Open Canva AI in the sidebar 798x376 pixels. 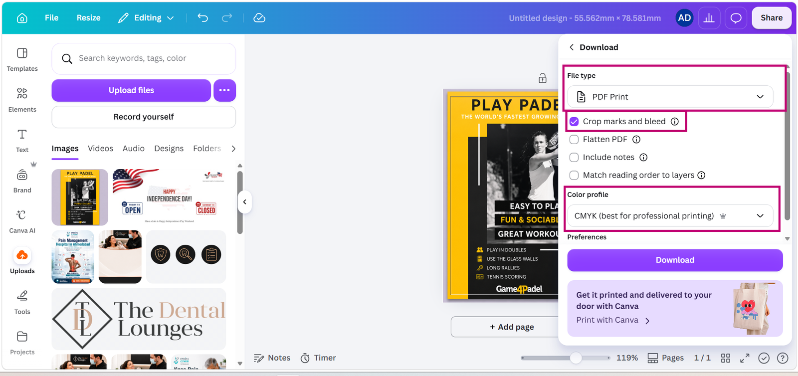click(x=22, y=221)
